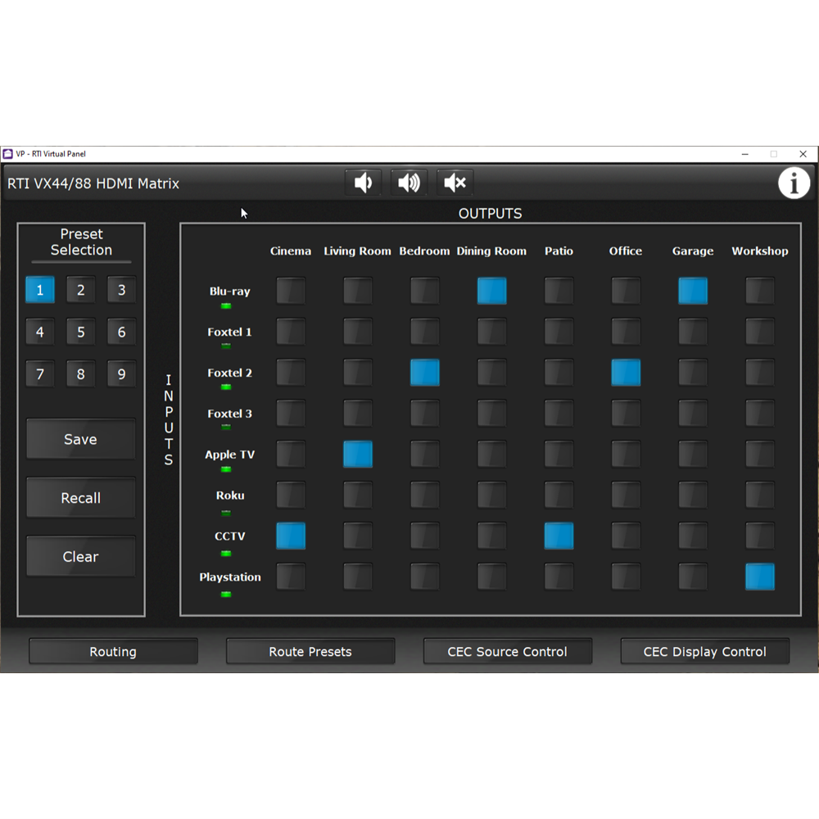Route Playstation to Garage output

tap(693, 577)
